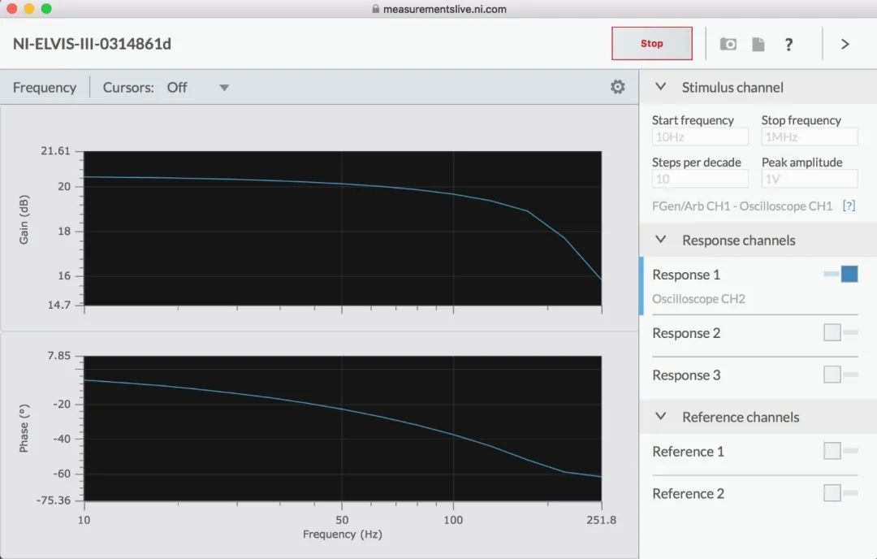Viewport: 877px width, 559px height.
Task: Click the lock icon in the address bar
Action: pos(376,9)
